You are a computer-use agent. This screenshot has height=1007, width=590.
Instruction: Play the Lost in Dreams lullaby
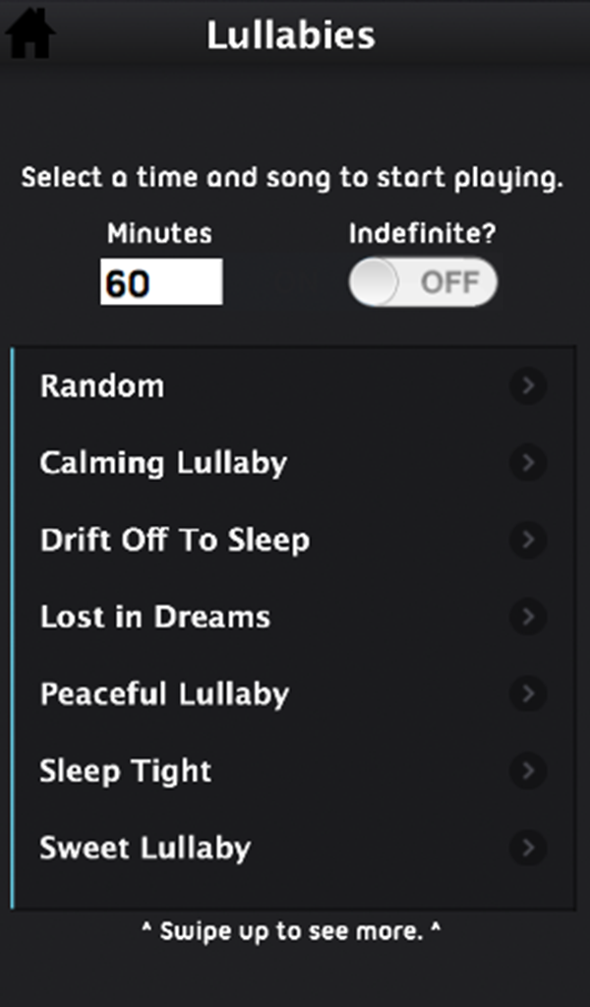pyautogui.click(x=155, y=617)
